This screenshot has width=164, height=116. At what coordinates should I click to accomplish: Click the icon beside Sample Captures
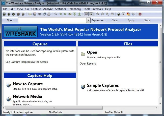(x=83, y=87)
